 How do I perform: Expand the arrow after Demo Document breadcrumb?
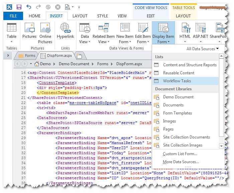[93, 64]
